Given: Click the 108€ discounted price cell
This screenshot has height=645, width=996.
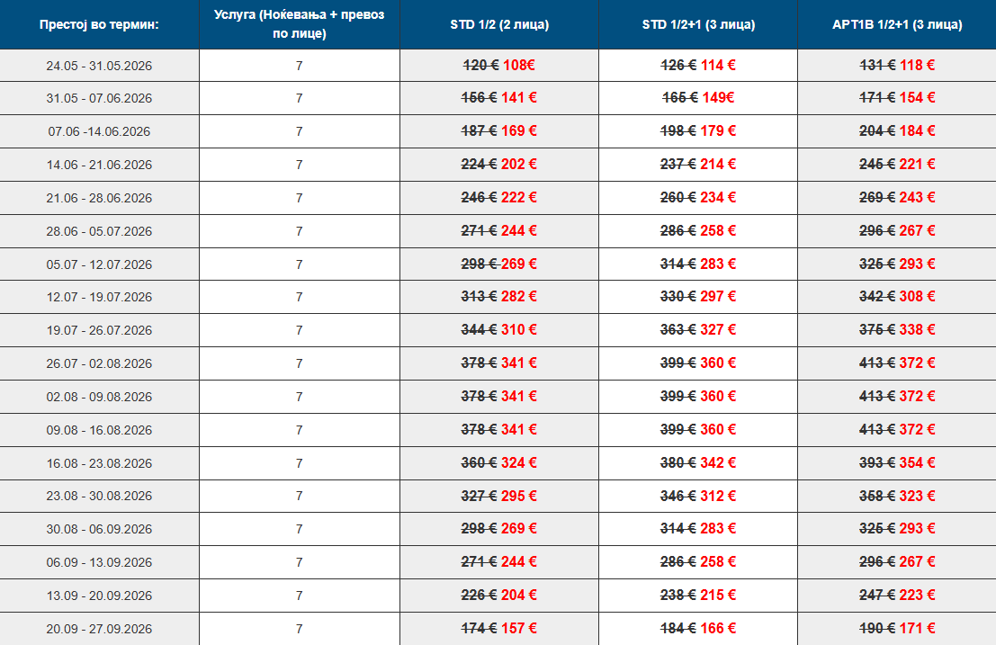Looking at the screenshot, I should 519,65.
